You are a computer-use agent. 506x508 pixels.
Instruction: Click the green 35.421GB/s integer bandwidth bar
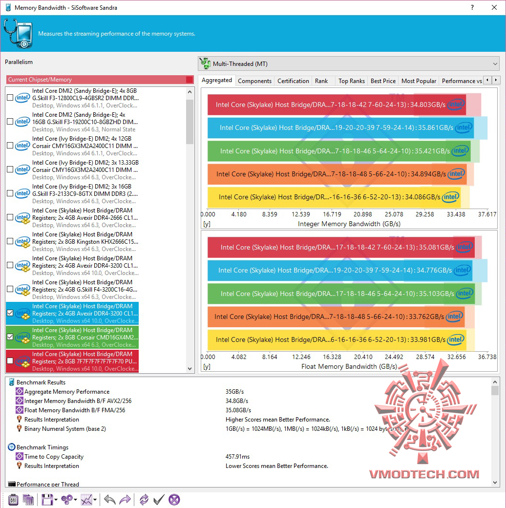pos(339,151)
